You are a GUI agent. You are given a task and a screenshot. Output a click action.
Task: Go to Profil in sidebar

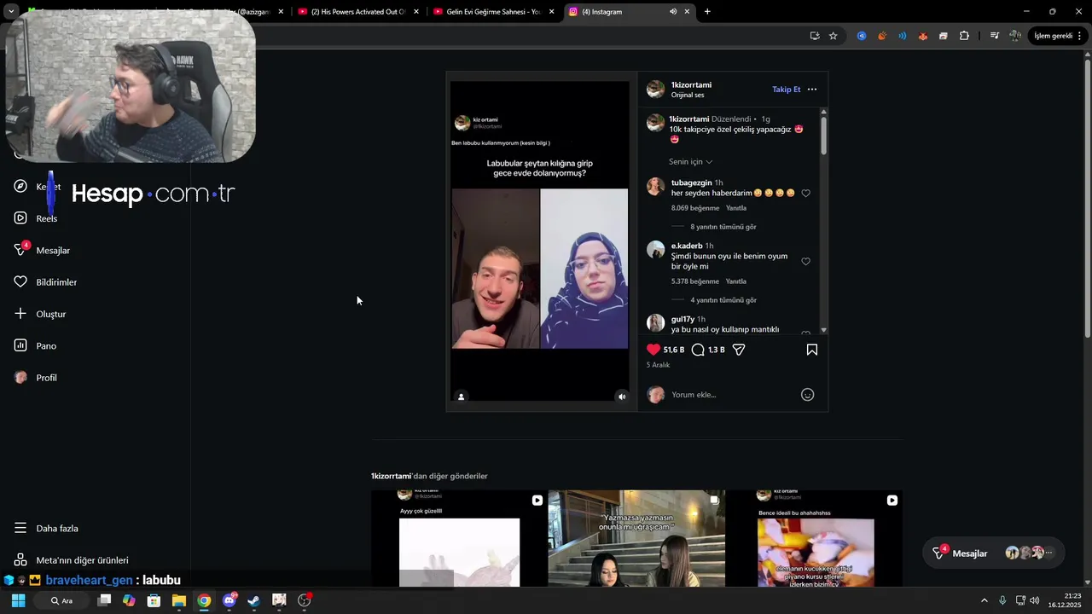click(36, 378)
